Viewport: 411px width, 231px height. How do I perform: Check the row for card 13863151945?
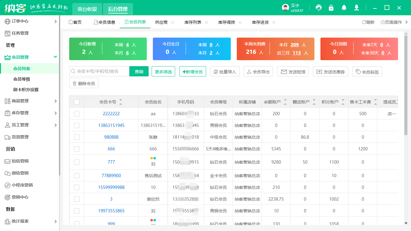coord(77,125)
